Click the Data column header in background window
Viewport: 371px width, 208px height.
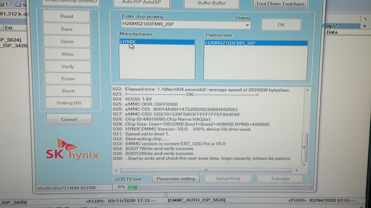(x=332, y=32)
